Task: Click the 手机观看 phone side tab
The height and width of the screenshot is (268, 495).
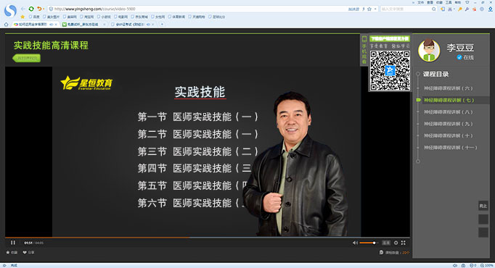Action: point(364,50)
